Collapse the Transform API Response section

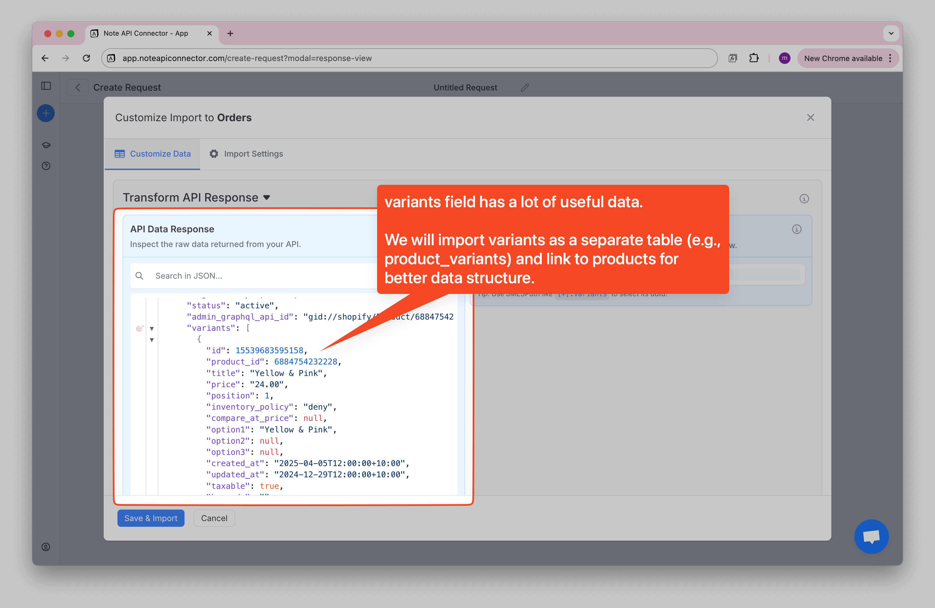click(267, 197)
